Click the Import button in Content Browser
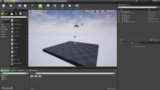Viewport: 160px width, 90px height. pyautogui.click(x=13, y=70)
